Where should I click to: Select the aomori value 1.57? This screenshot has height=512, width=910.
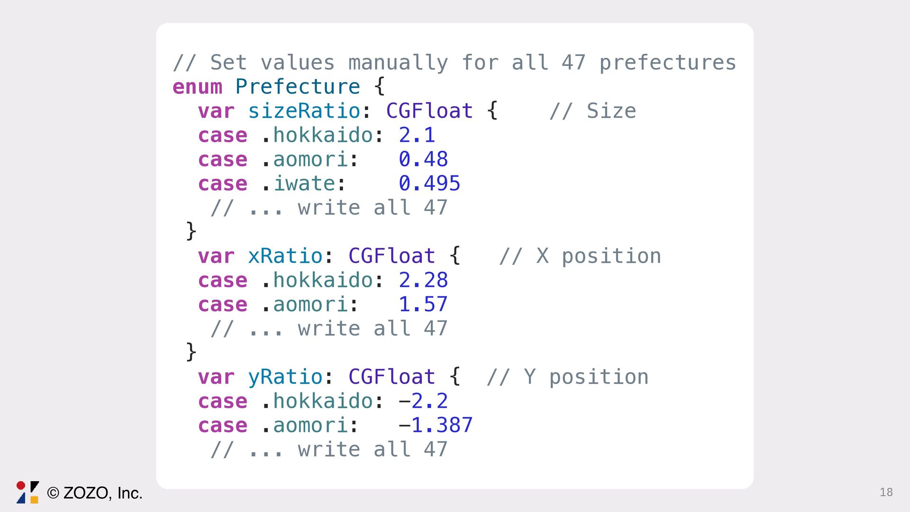tap(423, 304)
